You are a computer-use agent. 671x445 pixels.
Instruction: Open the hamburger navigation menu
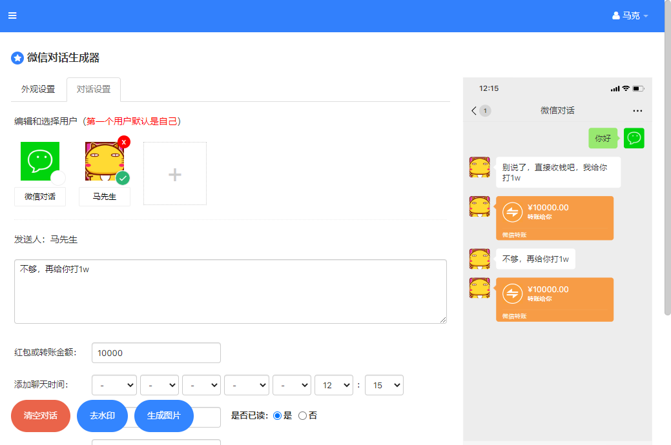pos(12,15)
